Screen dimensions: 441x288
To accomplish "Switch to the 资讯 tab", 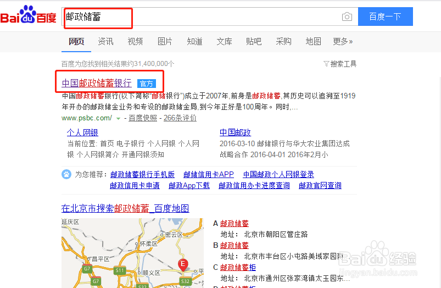I will (x=105, y=42).
